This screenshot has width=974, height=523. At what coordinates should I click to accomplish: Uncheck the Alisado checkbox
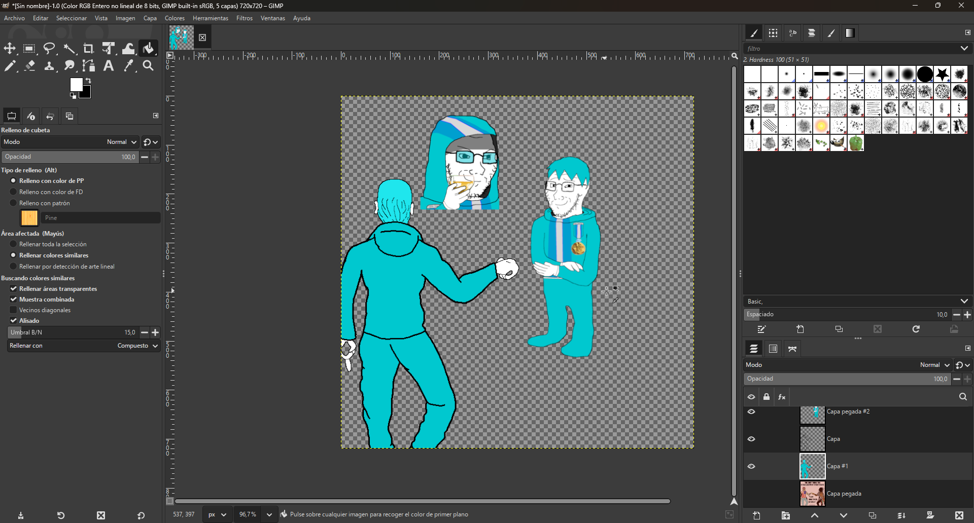coord(14,321)
